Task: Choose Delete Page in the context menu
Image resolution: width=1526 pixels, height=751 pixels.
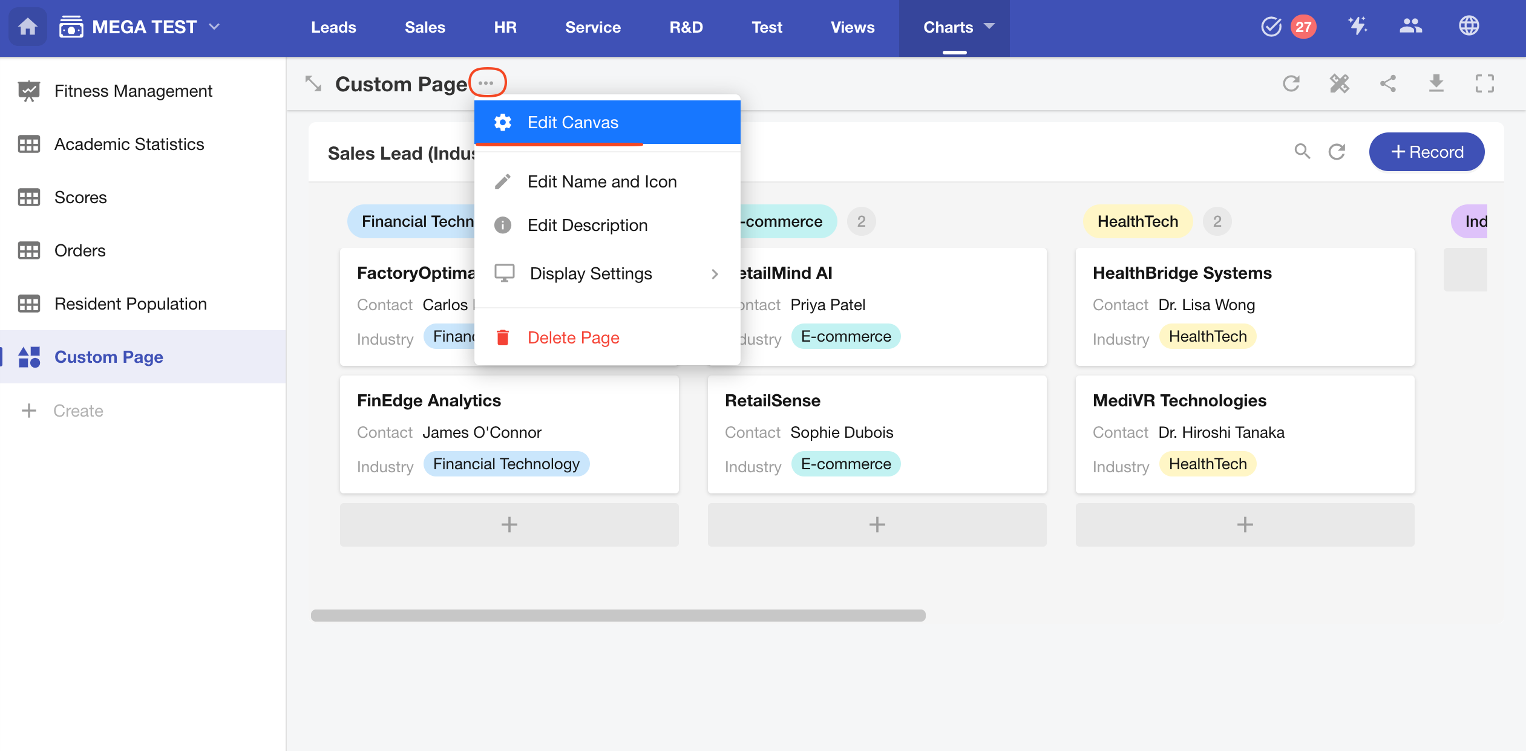Action: tap(573, 337)
